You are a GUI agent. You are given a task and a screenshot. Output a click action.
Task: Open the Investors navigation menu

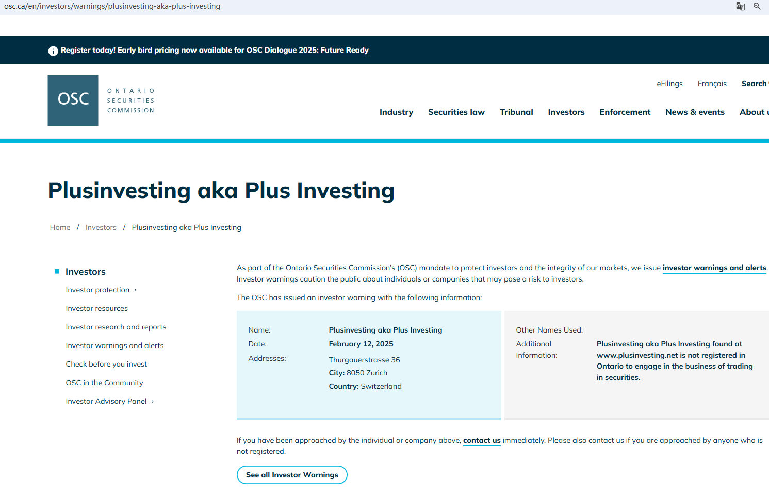(x=566, y=112)
